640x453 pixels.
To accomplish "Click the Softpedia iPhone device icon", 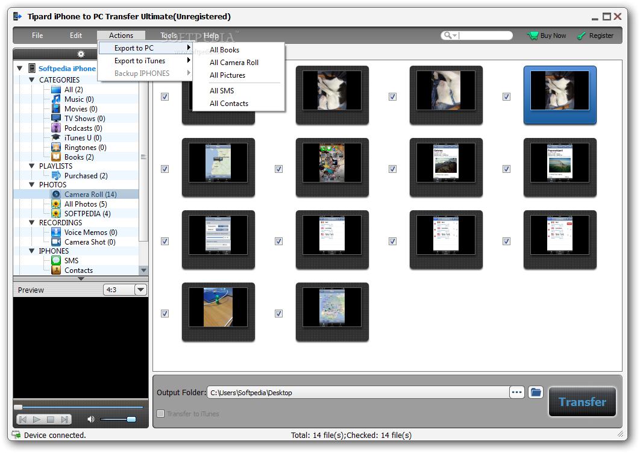I will point(32,68).
